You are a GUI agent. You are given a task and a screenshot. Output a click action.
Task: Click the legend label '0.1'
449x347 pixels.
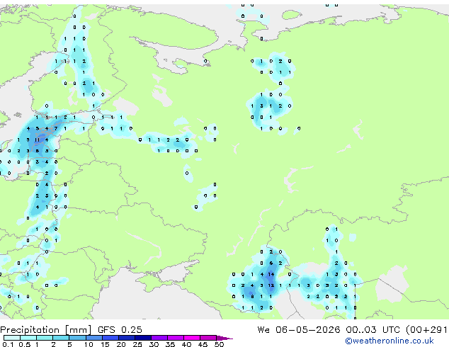pos(8,344)
